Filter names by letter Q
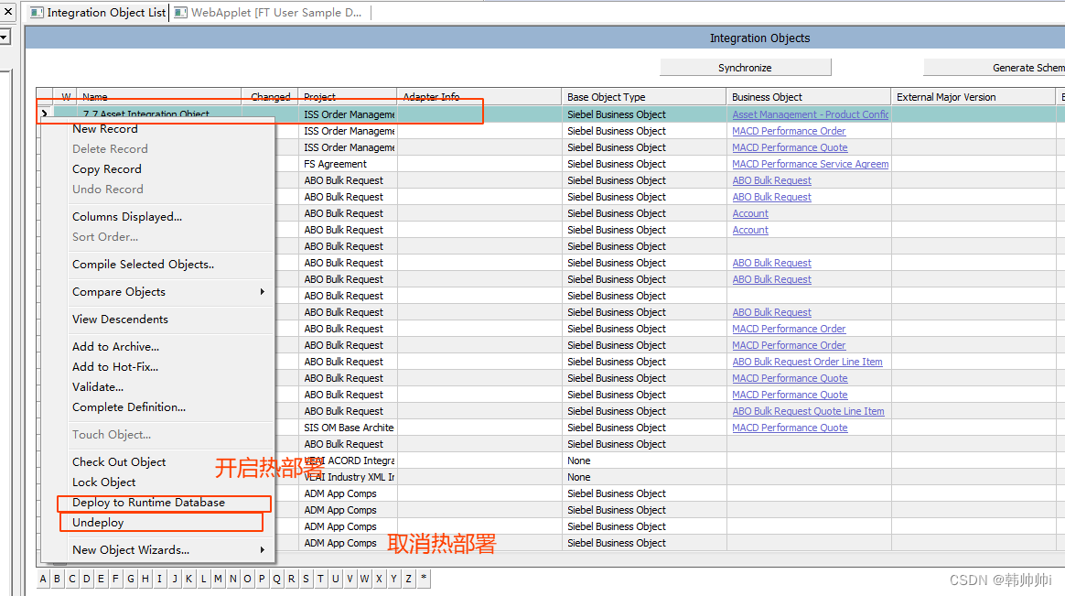Viewport: 1065px width, 596px height. (276, 579)
